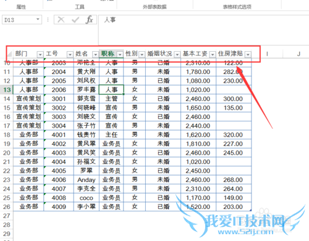Click salary cell 1,080.00
Viewport: 309px width, 241px height.
coord(198,81)
